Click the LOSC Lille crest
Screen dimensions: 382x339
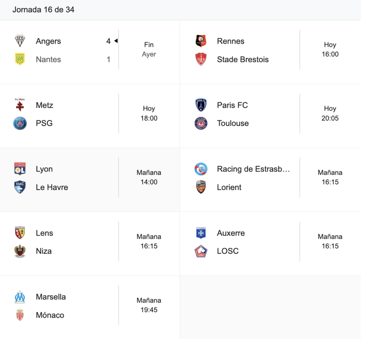click(201, 251)
